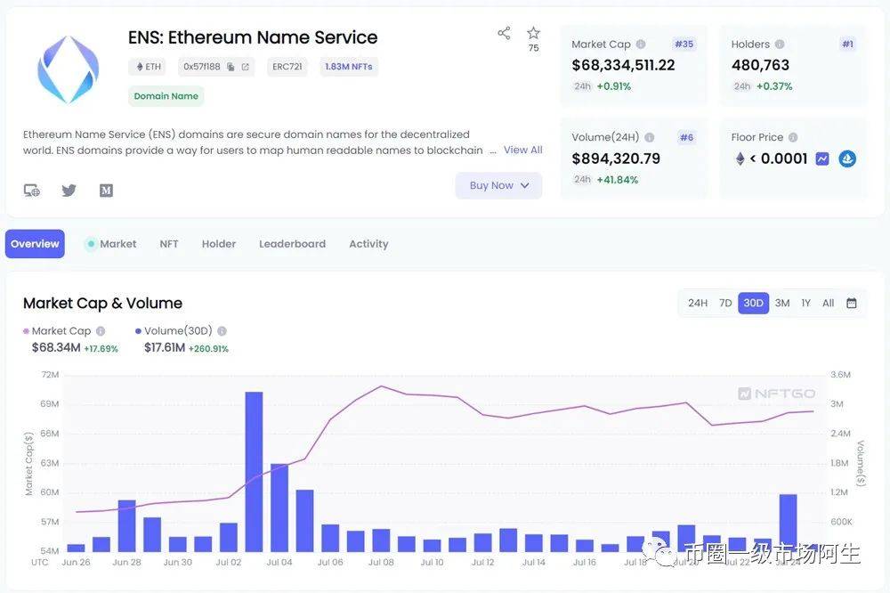Open the Leaderboard tab
This screenshot has height=593, width=890.
click(292, 244)
